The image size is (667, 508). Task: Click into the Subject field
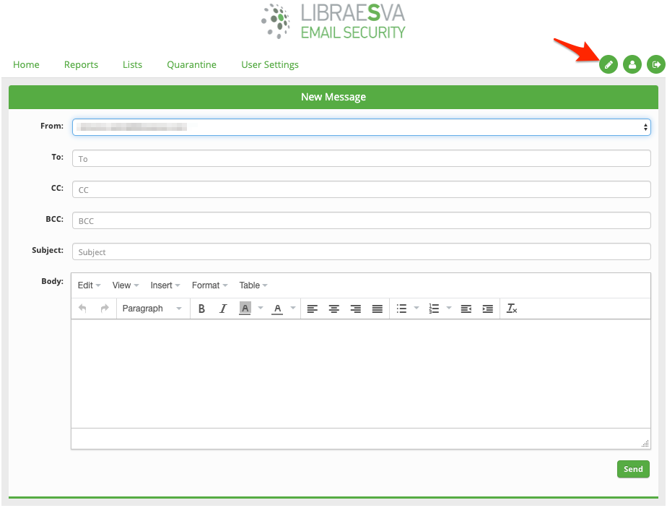click(x=361, y=251)
